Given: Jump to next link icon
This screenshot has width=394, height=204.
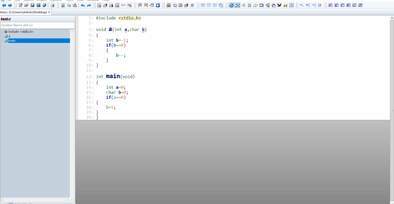Looking at the screenshot, I should [146, 5].
